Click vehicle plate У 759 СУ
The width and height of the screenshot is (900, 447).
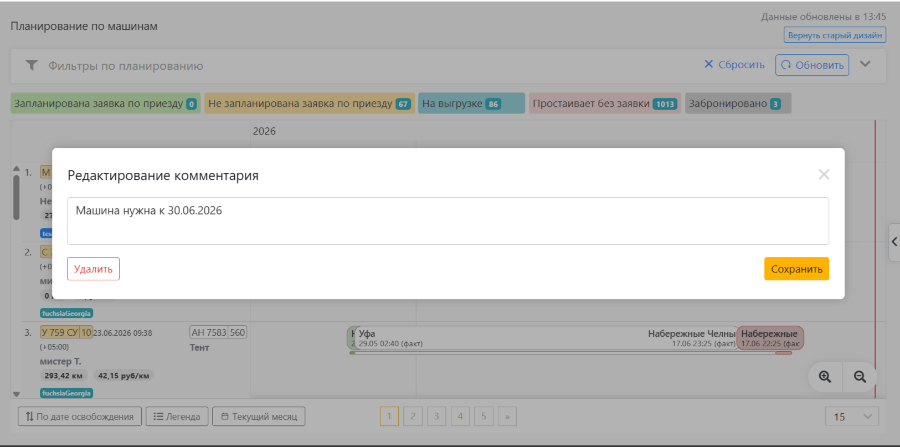click(66, 332)
